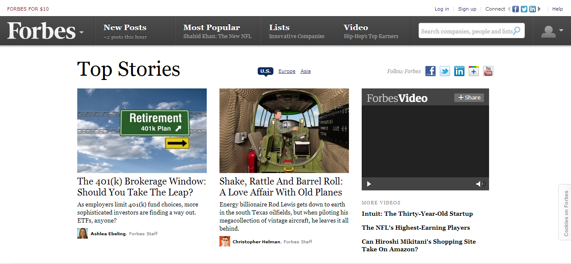Click the Google plus follow icon
Image resolution: width=571 pixels, height=264 pixels.
474,71
